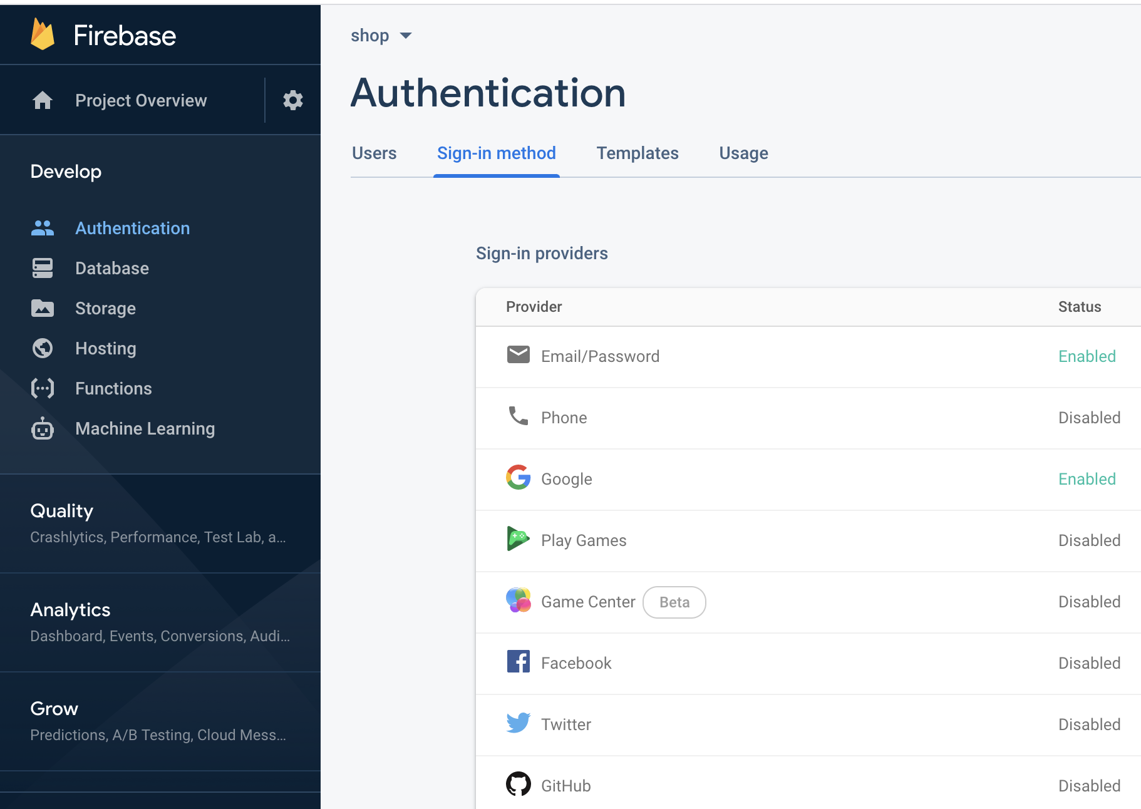Click the Database icon in sidebar
The height and width of the screenshot is (809, 1141).
point(43,268)
